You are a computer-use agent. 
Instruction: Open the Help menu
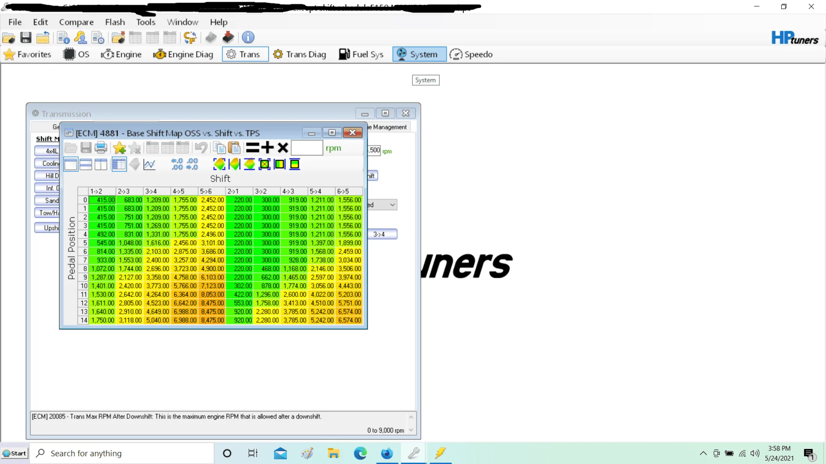(219, 22)
